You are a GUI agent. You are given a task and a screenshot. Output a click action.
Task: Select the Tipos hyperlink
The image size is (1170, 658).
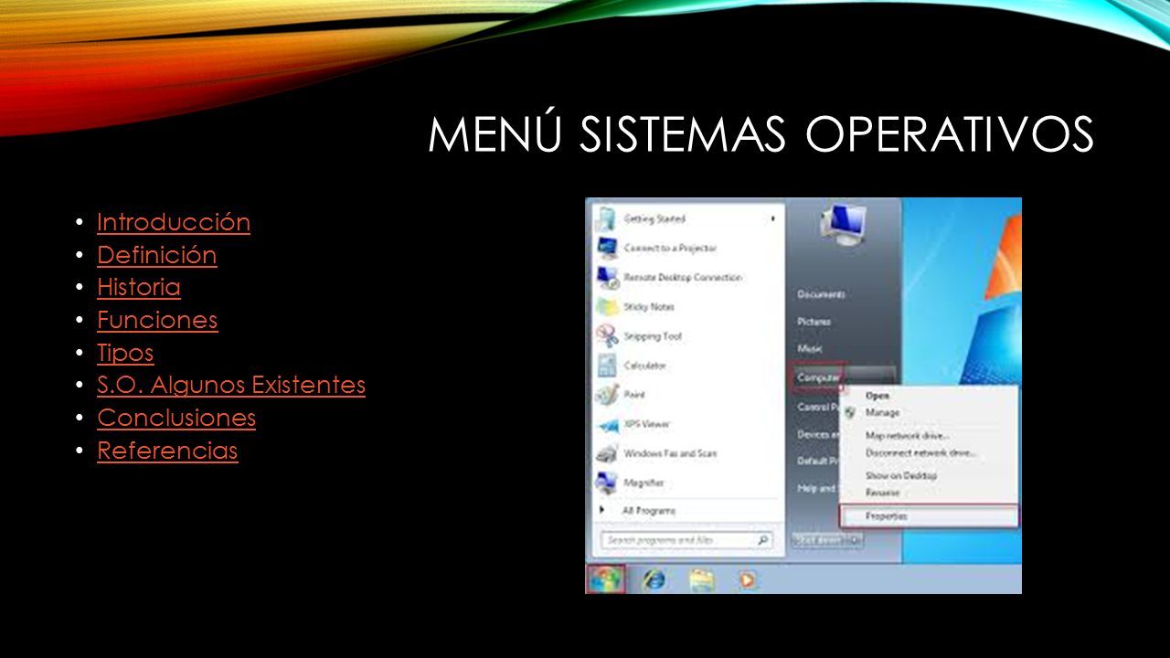tap(125, 353)
